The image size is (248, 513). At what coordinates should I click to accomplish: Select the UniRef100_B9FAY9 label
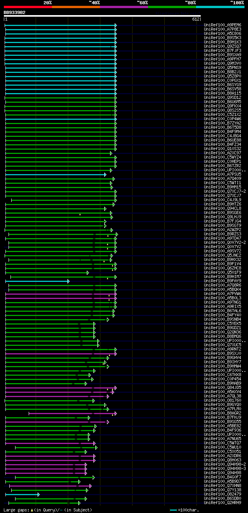coord(222,281)
